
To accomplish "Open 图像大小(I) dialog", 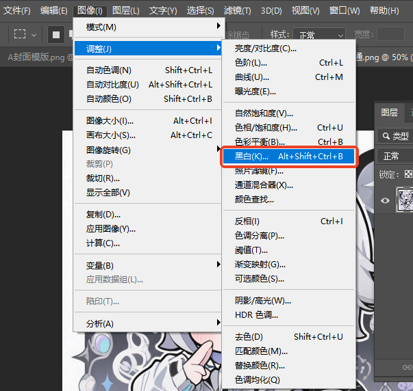I will pos(147,121).
